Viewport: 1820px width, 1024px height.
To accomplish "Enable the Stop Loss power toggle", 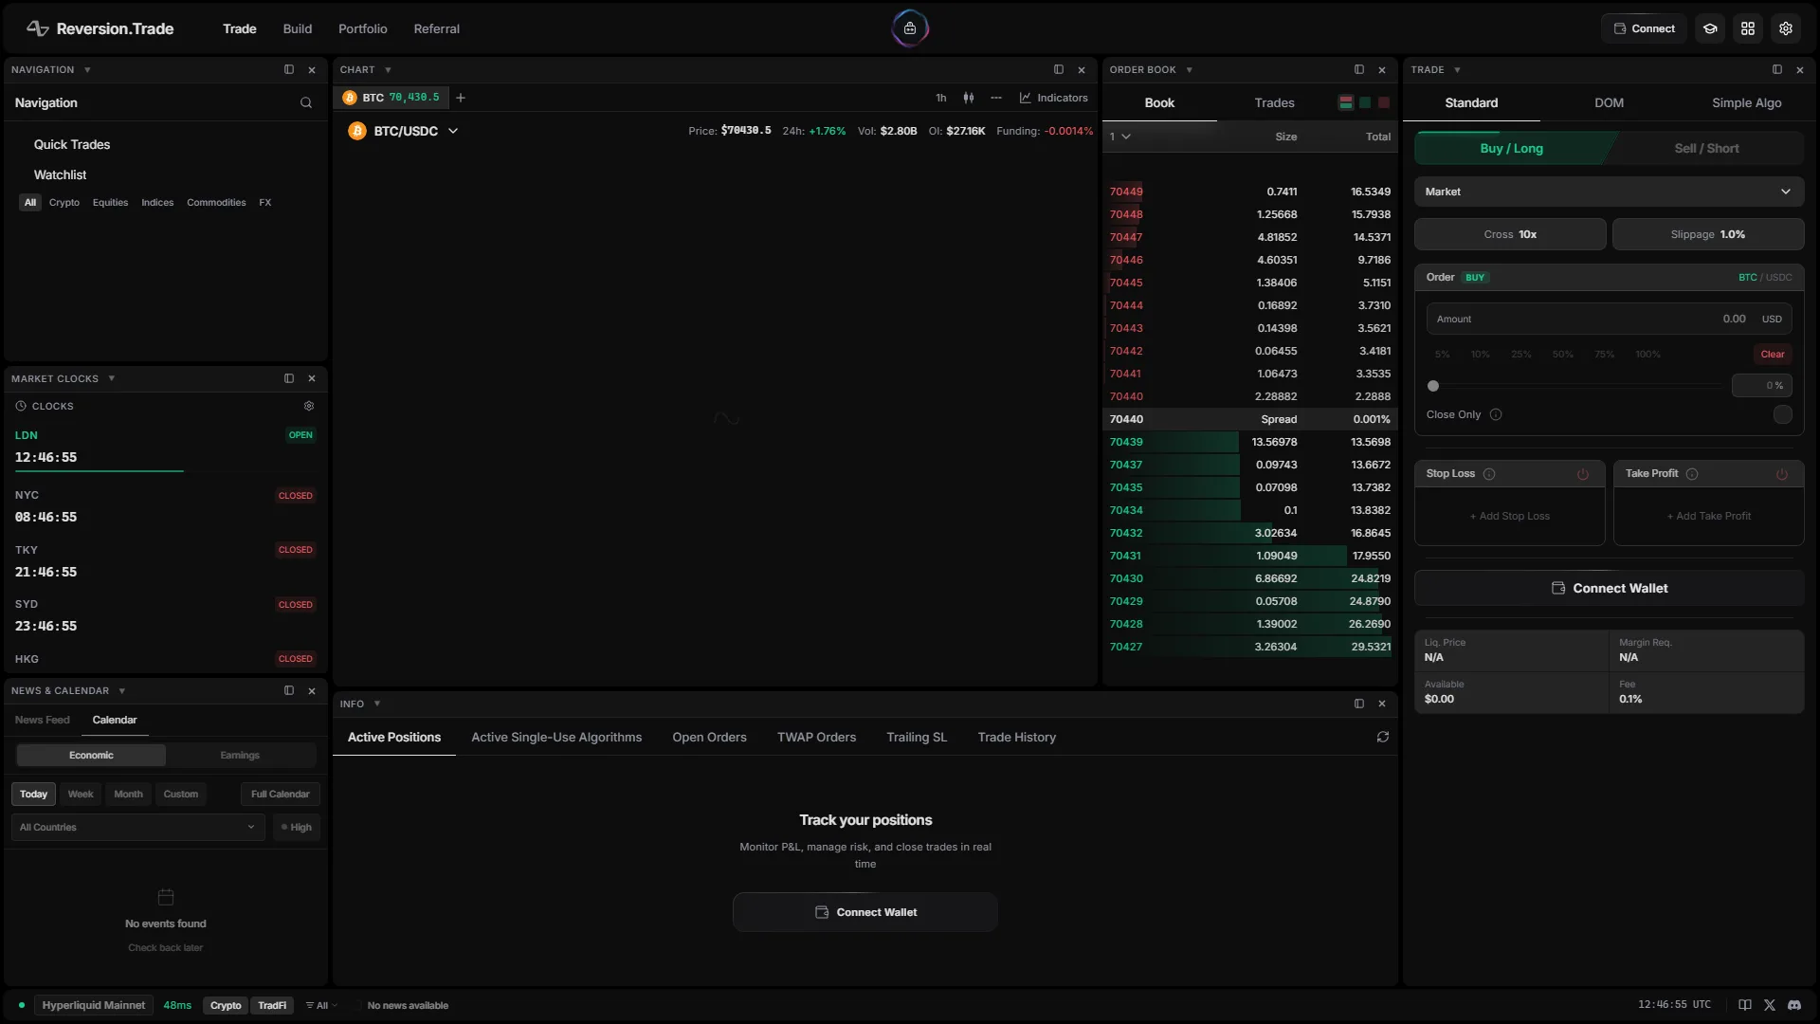I will pos(1583,474).
